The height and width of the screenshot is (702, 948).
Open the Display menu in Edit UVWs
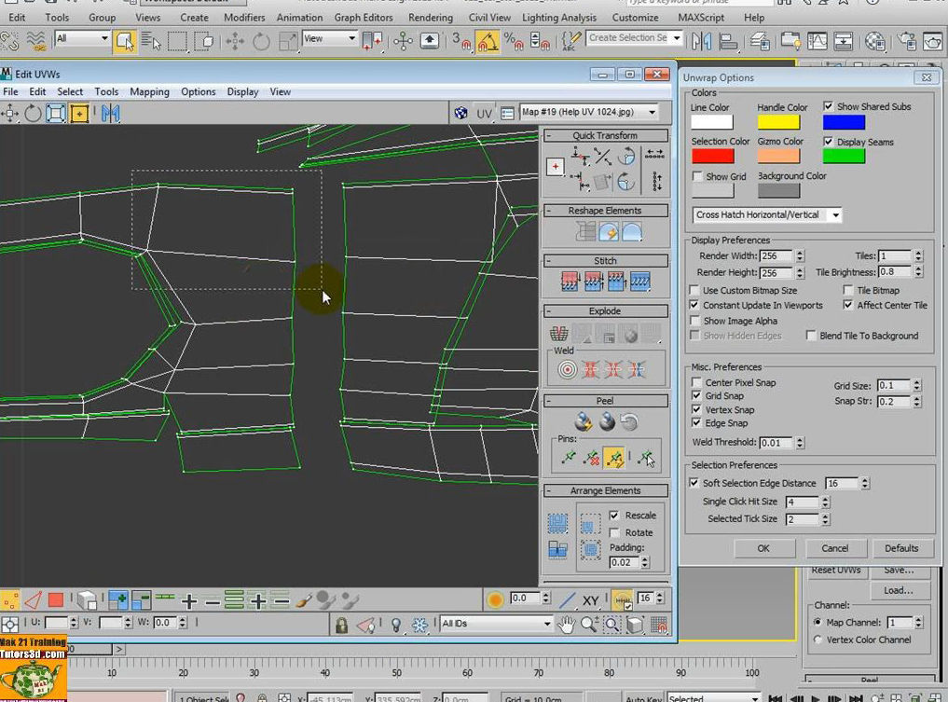242,92
